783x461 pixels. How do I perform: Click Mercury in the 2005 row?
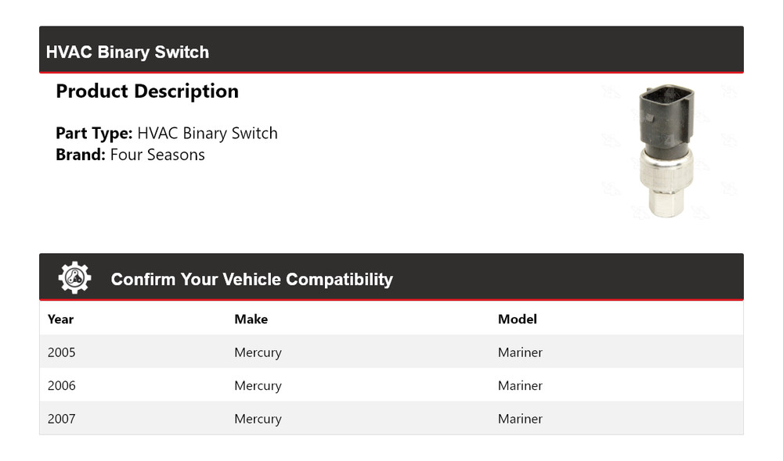[258, 353]
